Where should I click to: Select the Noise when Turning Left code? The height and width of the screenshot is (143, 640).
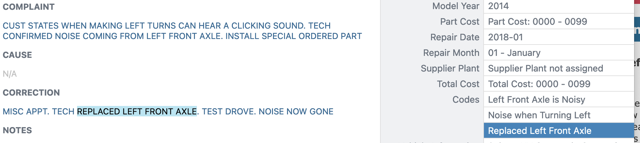click(559, 115)
